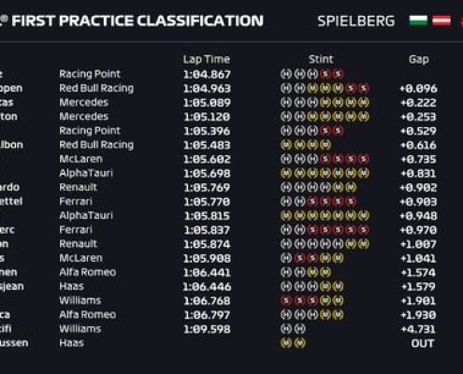Click the first soft tyre icon in the Williams 1:06.768 row
This screenshot has width=463, height=374.
[286, 300]
